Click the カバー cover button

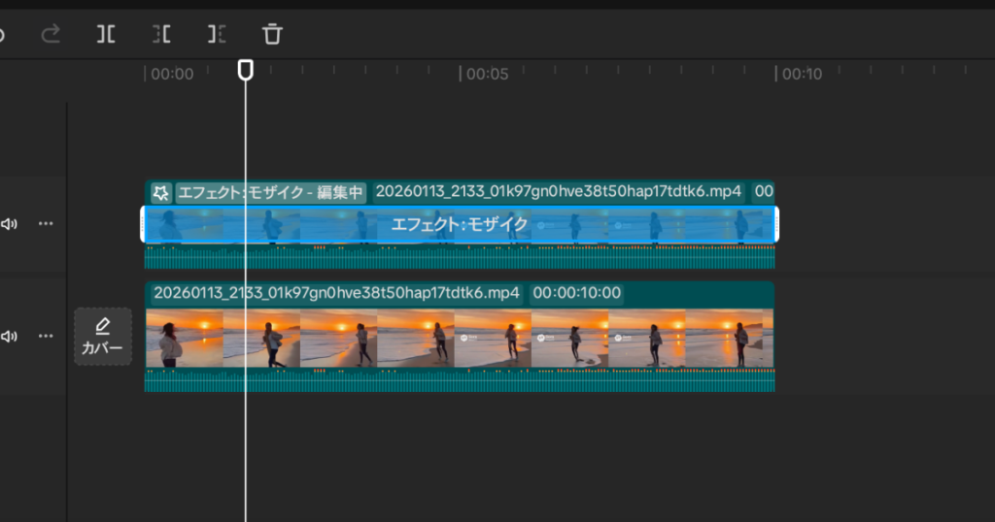(x=103, y=337)
